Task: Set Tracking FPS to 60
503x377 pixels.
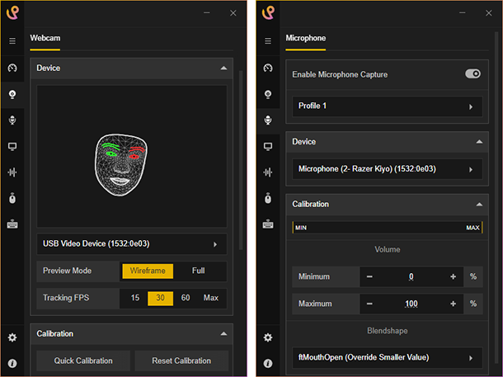Action: 186,298
